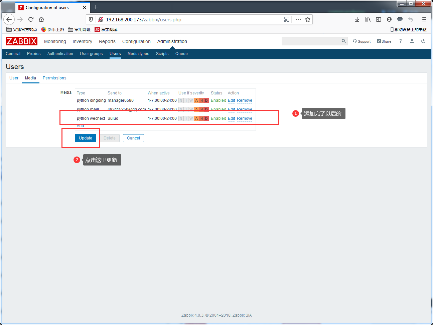Open the Support link

point(362,41)
